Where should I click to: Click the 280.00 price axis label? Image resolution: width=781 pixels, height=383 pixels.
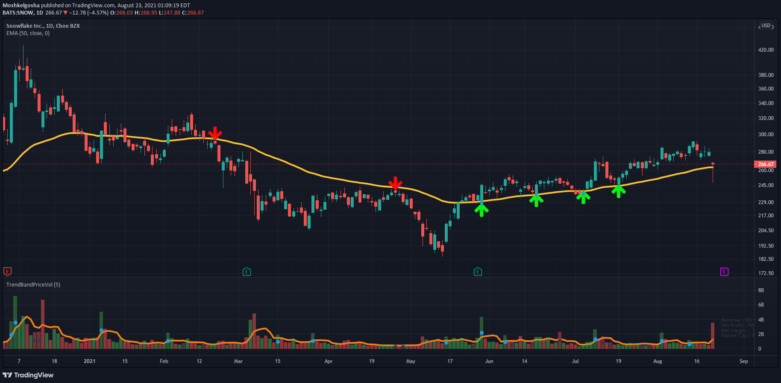click(766, 152)
